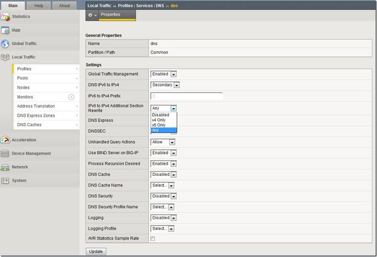Toggle the AVR Statistics Sample Rate checkbox
Viewport: 377px width, 257px height.
coord(153,239)
